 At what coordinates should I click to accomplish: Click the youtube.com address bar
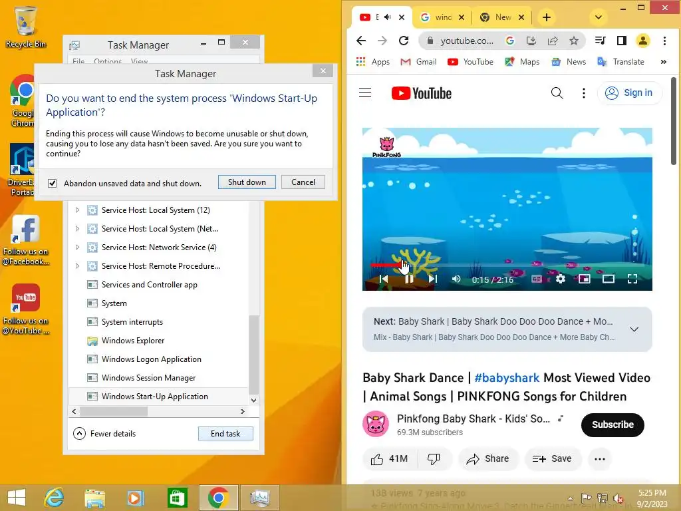pos(466,41)
